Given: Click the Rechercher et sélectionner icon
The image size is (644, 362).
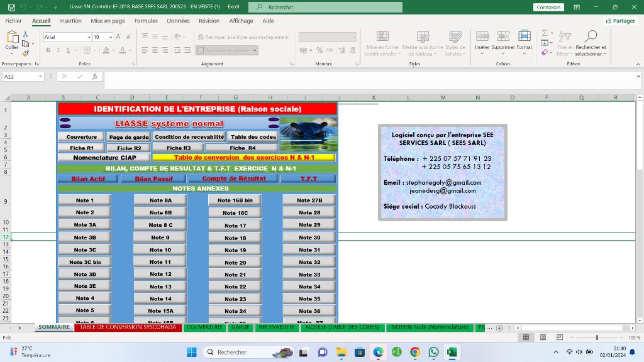Looking at the screenshot, I should [591, 43].
